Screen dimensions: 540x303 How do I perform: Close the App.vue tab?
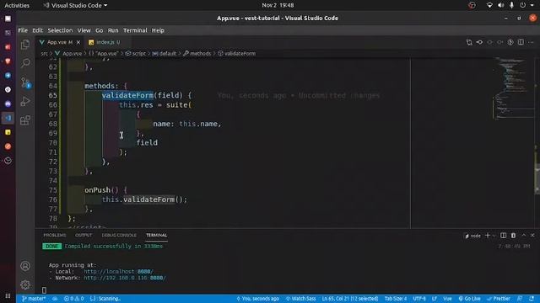[78, 42]
